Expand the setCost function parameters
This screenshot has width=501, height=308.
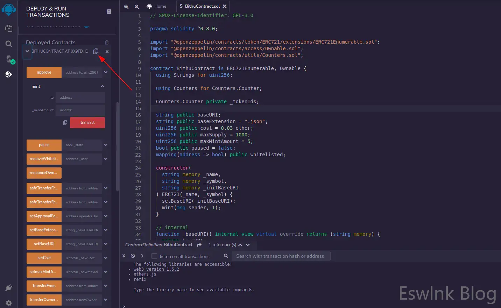click(106, 258)
